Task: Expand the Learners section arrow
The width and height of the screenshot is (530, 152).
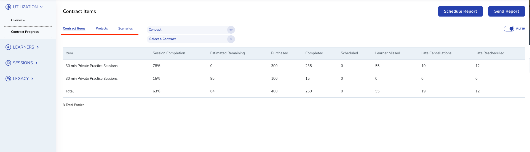Action: (x=38, y=47)
